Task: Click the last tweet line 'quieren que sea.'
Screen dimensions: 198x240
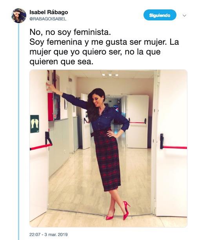Action: tap(61, 62)
